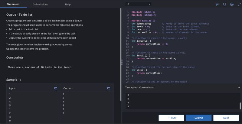Click line 4 "#define maxSize 10"
Image resolution: width=242 pixels, height=124 pixels.
[143, 21]
